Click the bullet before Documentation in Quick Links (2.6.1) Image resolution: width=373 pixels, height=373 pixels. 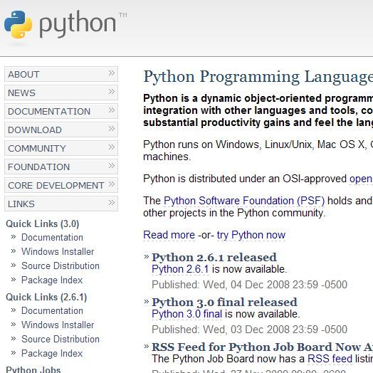point(14,310)
